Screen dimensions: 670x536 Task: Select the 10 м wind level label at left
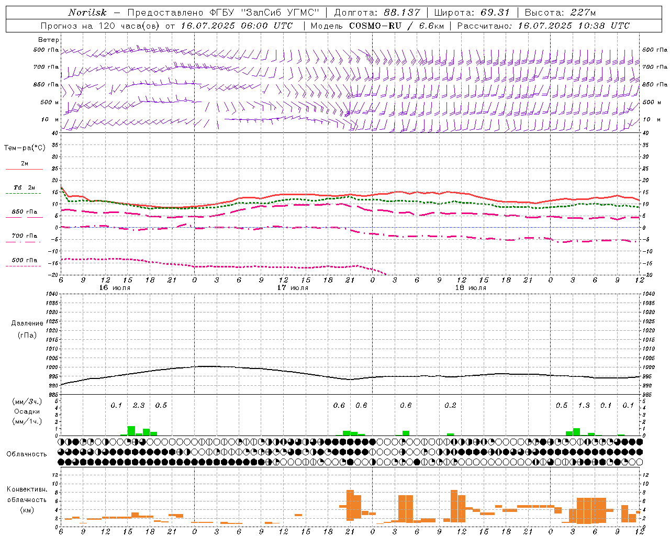(50, 120)
